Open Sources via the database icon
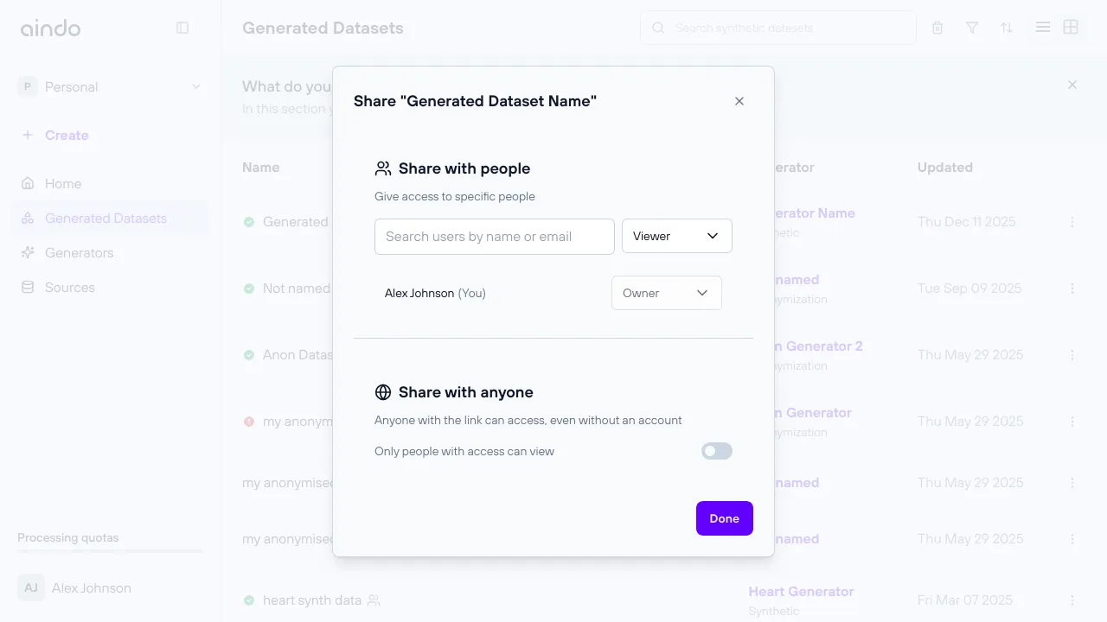Image resolution: width=1107 pixels, height=622 pixels. click(x=29, y=287)
